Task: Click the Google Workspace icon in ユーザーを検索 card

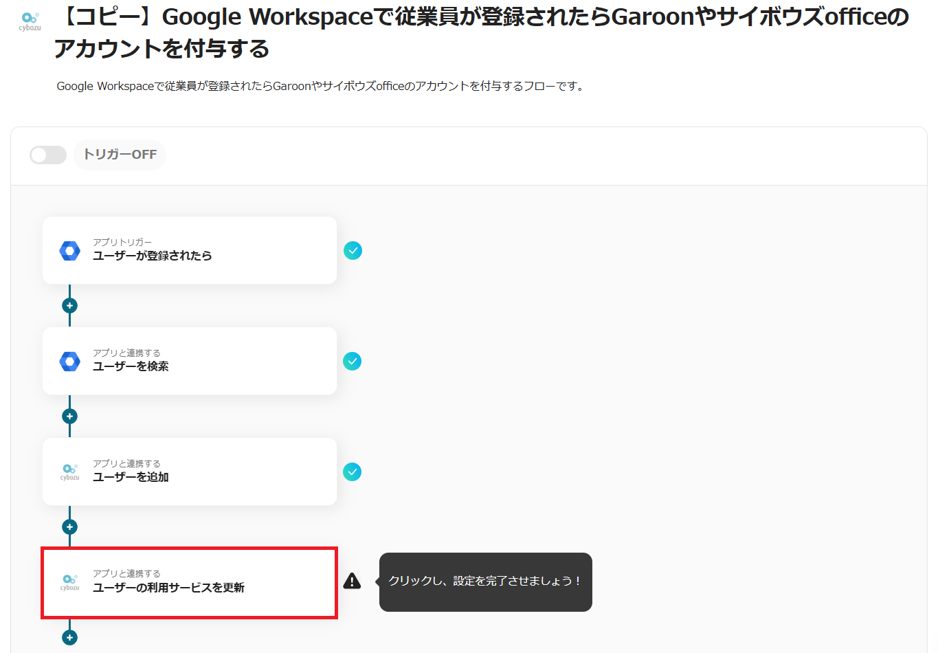Action: pyautogui.click(x=69, y=362)
